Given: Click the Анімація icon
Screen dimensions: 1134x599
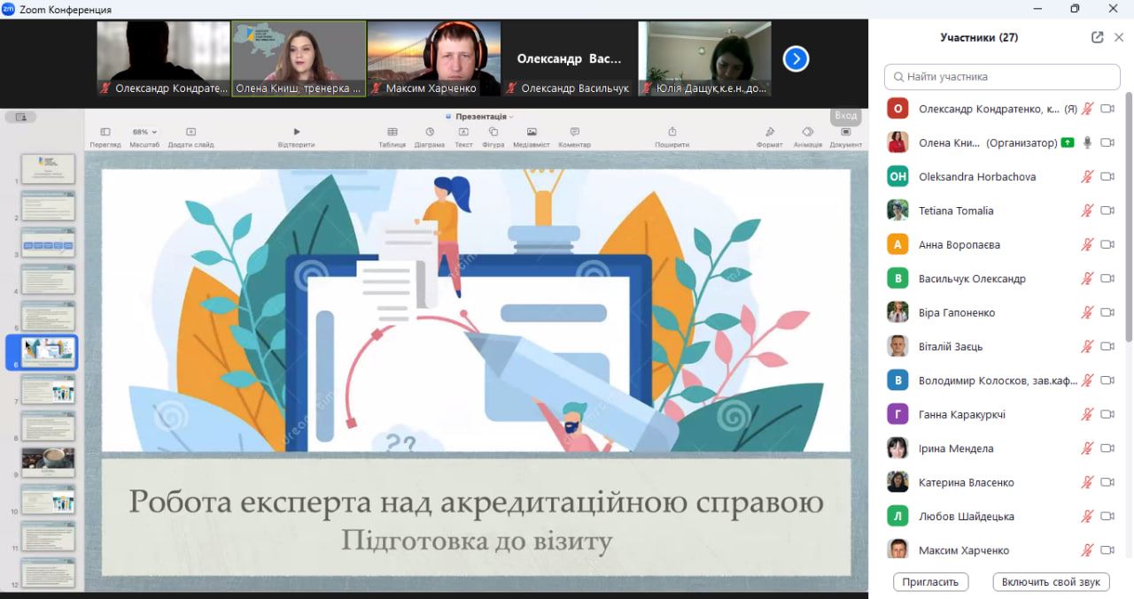Looking at the screenshot, I should pos(807,132).
